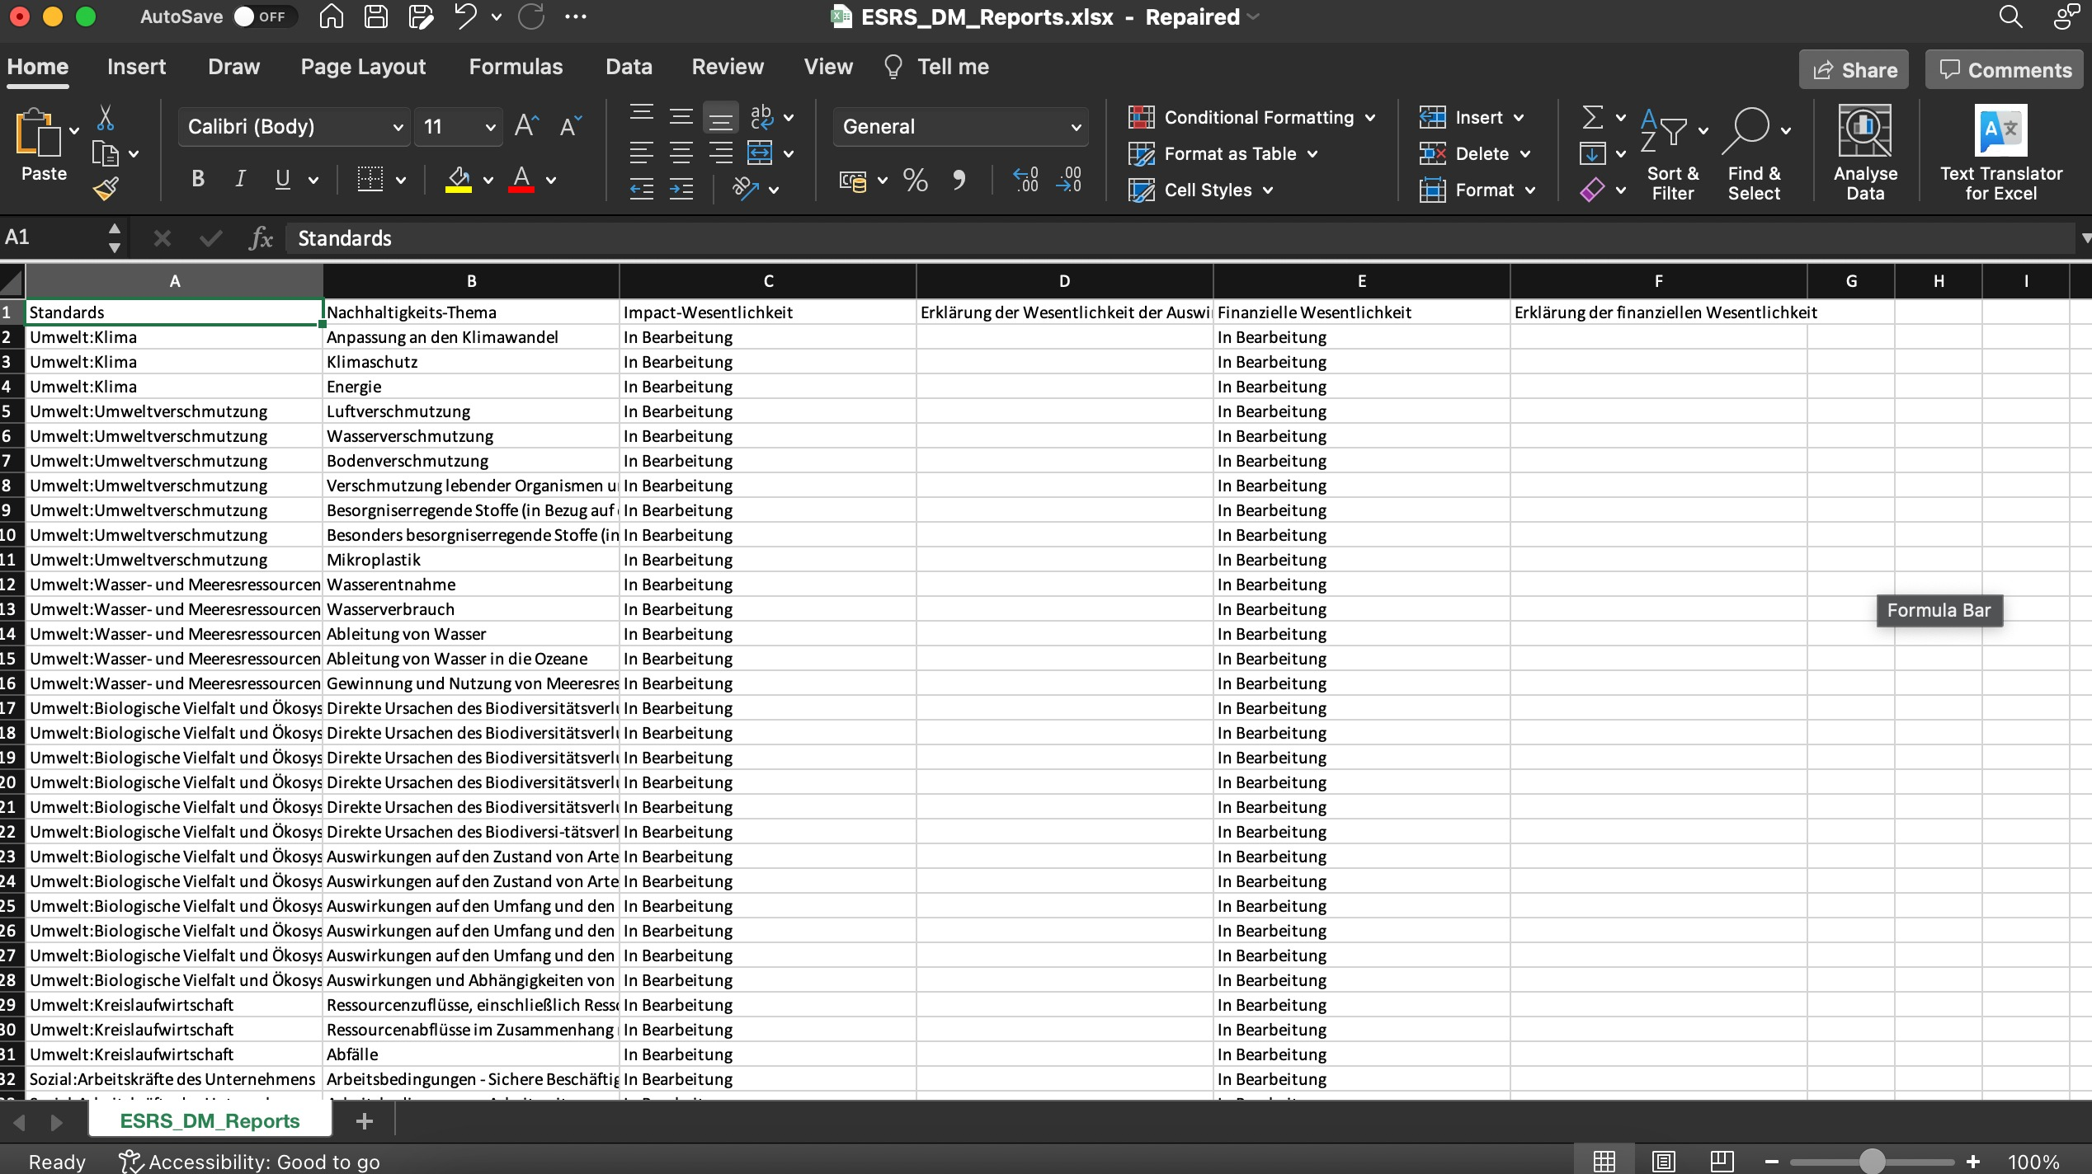Open Analyse Data tool
The width and height of the screenshot is (2092, 1174).
pyautogui.click(x=1865, y=152)
